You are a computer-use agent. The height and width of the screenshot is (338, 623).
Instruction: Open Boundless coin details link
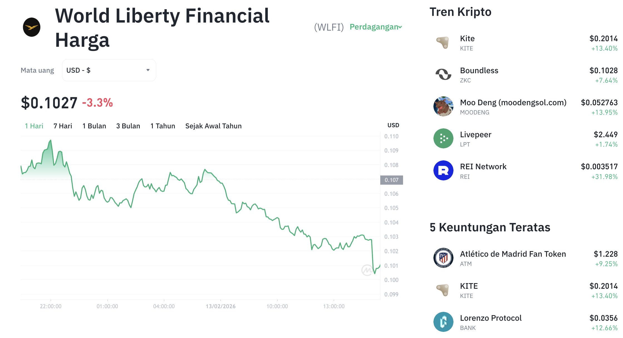[x=479, y=70]
